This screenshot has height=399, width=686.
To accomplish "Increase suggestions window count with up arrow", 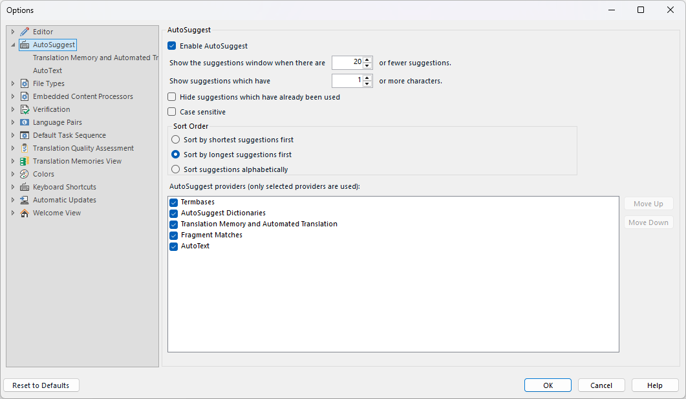I will (367, 59).
